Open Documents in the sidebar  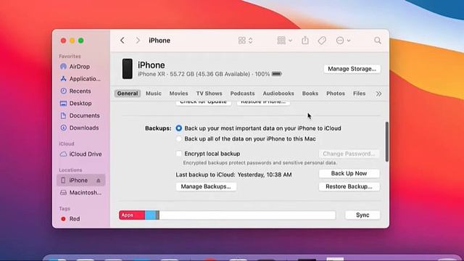pyautogui.click(x=80, y=116)
